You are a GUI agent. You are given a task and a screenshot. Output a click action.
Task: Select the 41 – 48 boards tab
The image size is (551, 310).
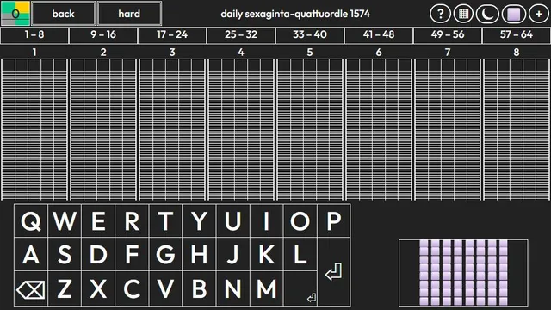point(379,35)
